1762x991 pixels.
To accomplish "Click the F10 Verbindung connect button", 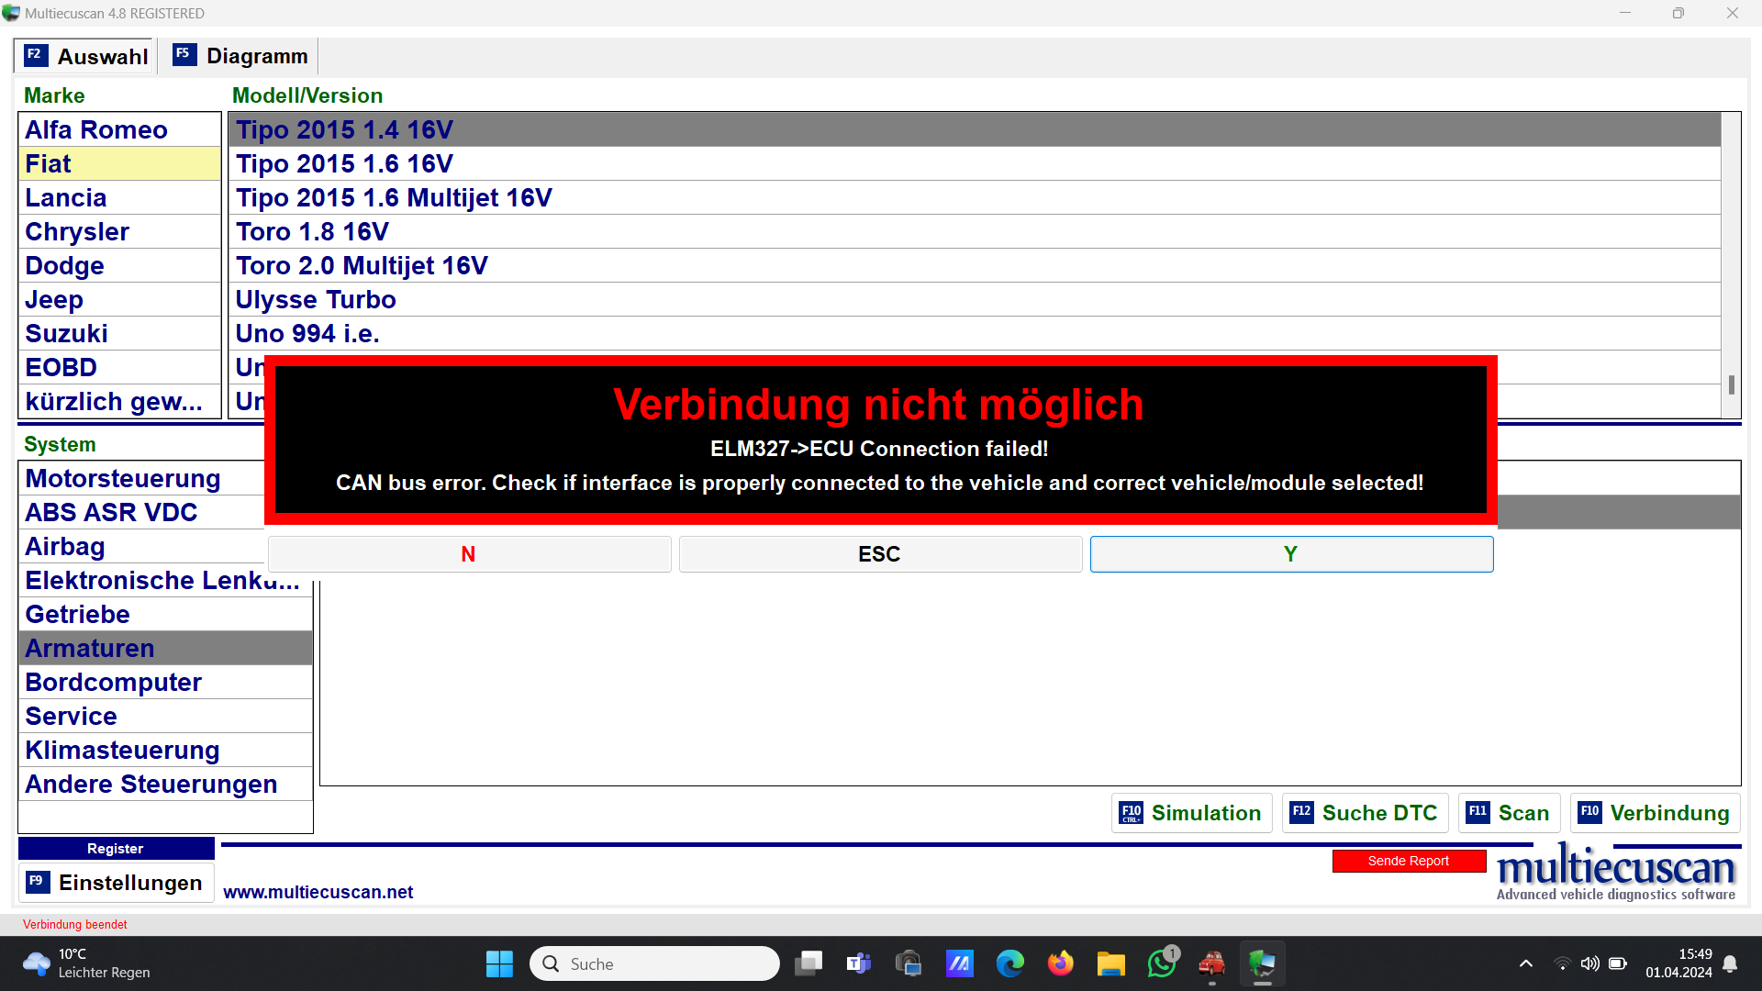I will point(1655,813).
